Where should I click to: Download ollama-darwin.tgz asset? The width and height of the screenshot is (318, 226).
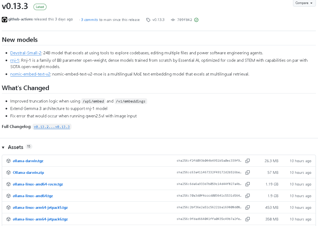point(28,161)
